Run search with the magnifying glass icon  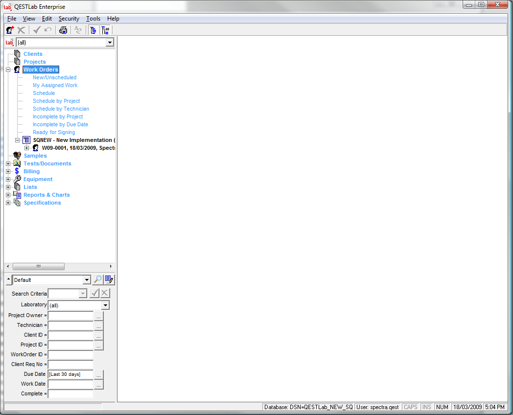pos(97,279)
